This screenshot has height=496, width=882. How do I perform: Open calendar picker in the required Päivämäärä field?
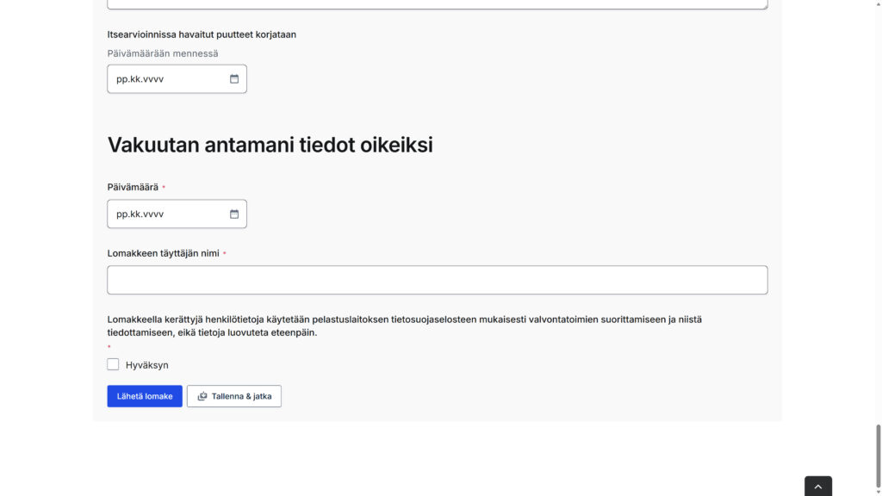[234, 214]
